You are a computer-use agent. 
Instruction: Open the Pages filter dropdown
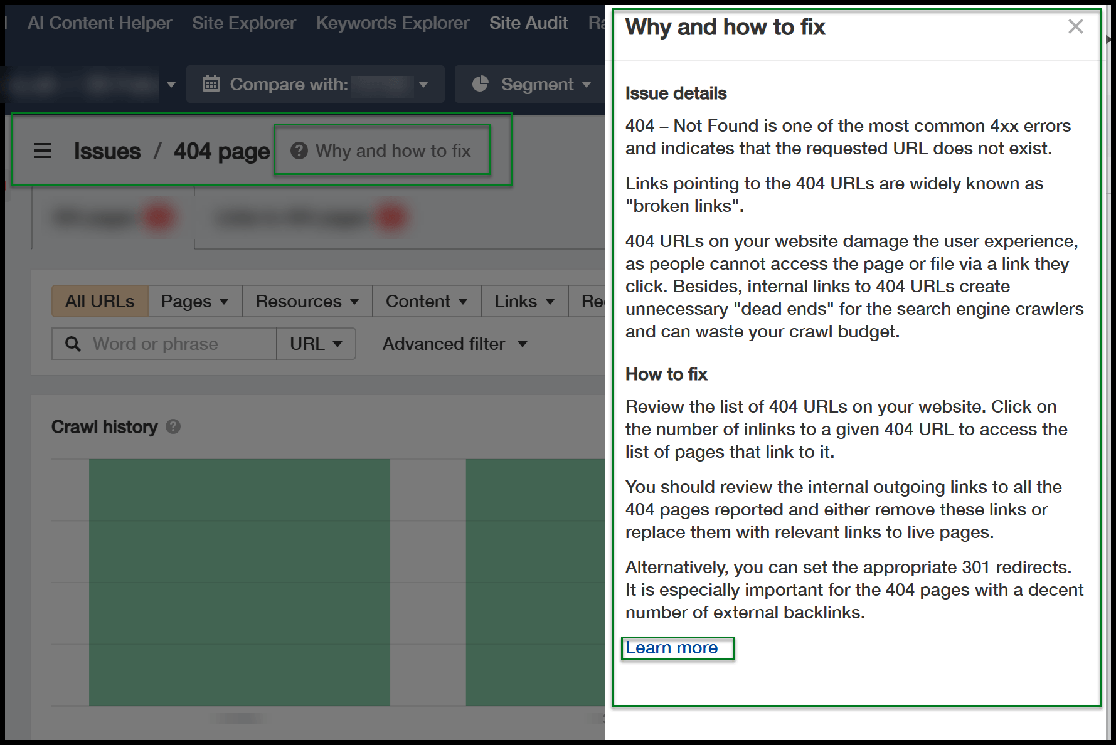195,301
